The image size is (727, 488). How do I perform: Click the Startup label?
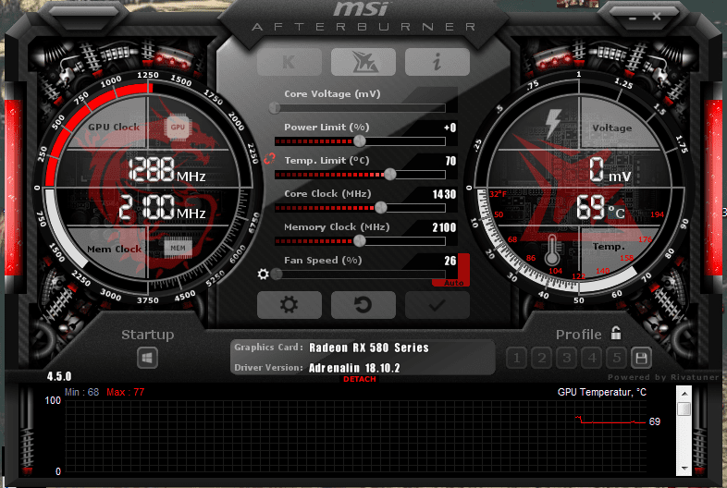(147, 335)
